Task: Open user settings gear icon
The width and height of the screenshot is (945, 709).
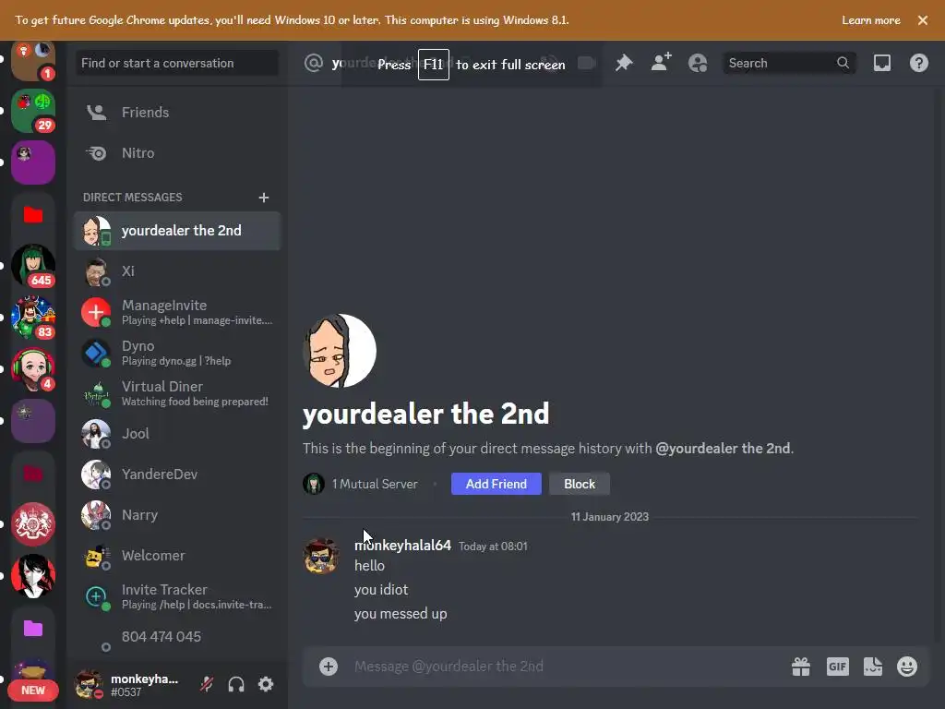Action: [x=266, y=684]
